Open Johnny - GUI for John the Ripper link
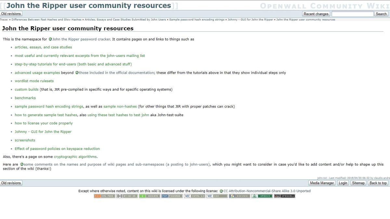This screenshot has height=219, width=390. coord(43,132)
